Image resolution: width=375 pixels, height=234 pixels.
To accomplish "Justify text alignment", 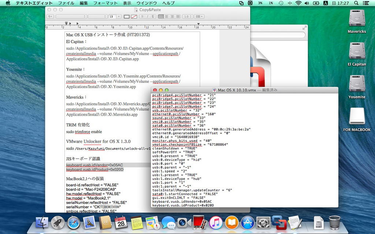I will click(178, 16).
